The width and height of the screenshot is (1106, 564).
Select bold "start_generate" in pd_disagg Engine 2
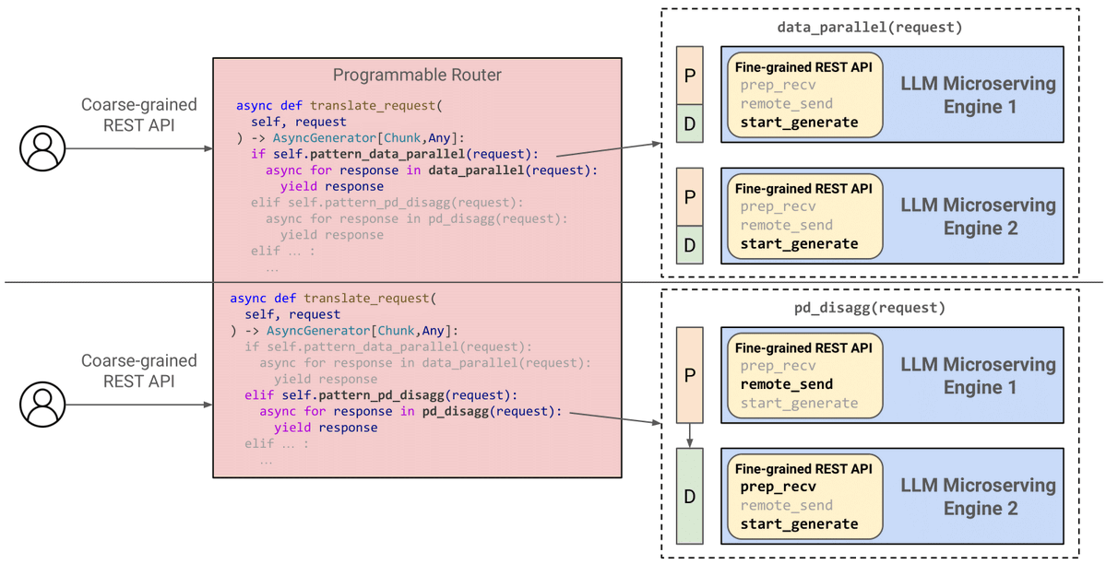tap(799, 523)
